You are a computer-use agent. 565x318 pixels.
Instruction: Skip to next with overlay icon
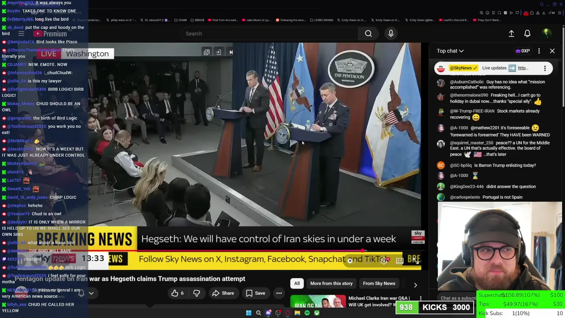tap(231, 52)
